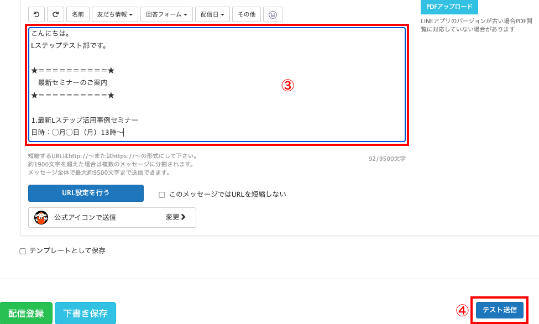Undo the last edit in the message editor

(36, 14)
